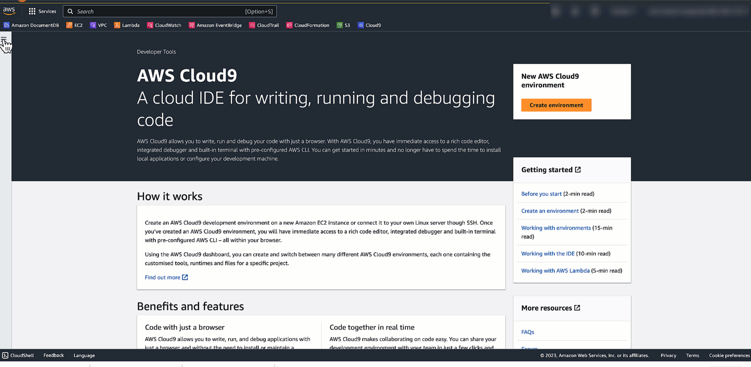Open the More resources external link
751x367 pixels.
point(551,308)
